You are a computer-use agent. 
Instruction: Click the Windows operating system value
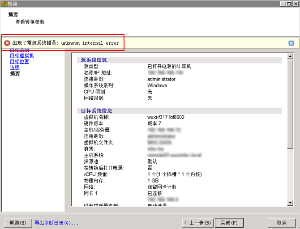157,85
